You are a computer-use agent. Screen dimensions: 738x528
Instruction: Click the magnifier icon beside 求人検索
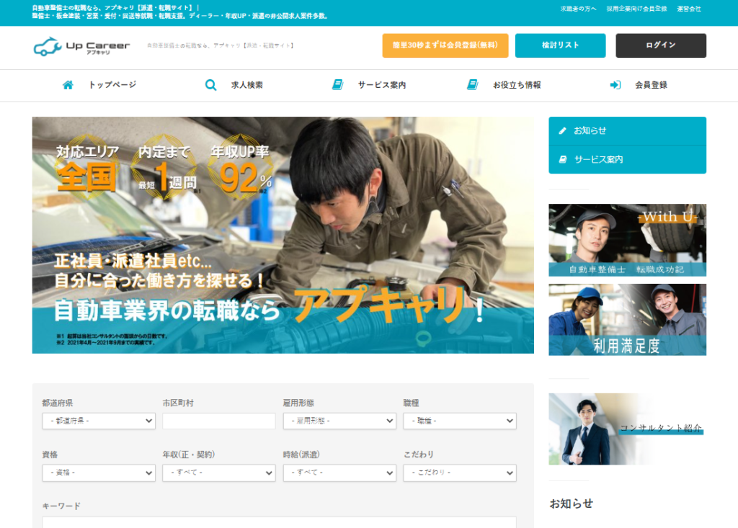tap(210, 85)
